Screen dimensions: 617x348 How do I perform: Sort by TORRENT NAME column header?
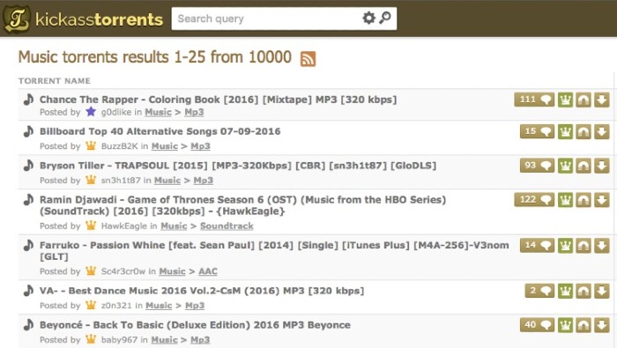(55, 80)
